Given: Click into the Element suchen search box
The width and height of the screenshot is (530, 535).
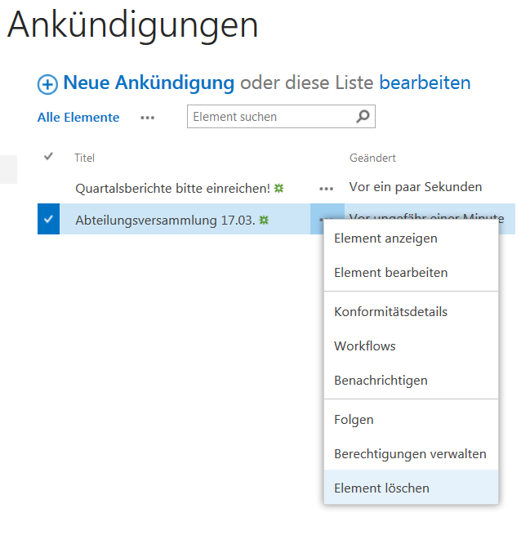Looking at the screenshot, I should tap(269, 117).
